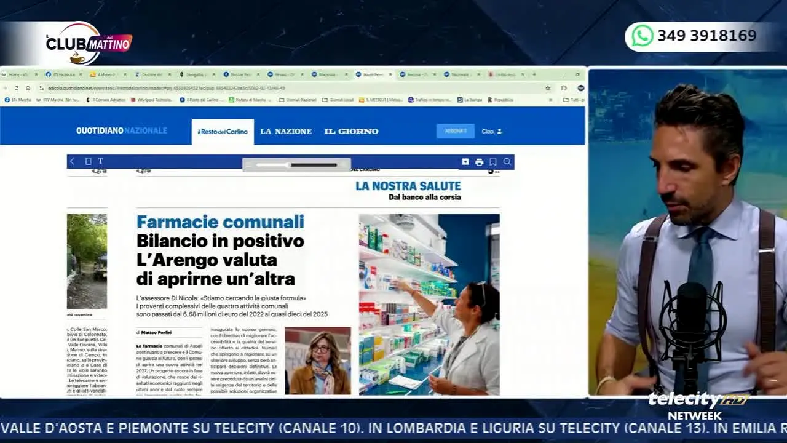787x443 pixels.
Task: Reload the browser page
Action: pos(17,88)
